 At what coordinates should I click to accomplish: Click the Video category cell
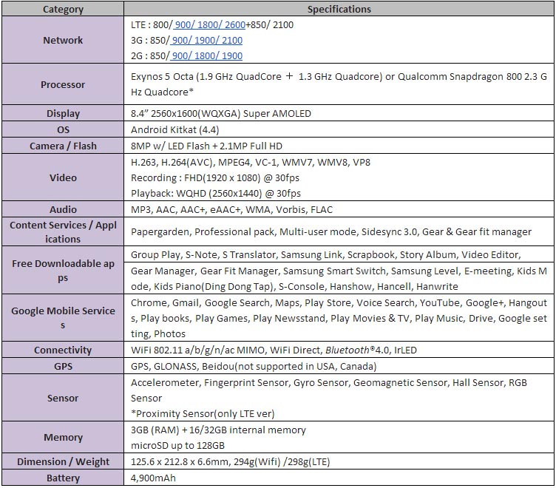[63, 177]
